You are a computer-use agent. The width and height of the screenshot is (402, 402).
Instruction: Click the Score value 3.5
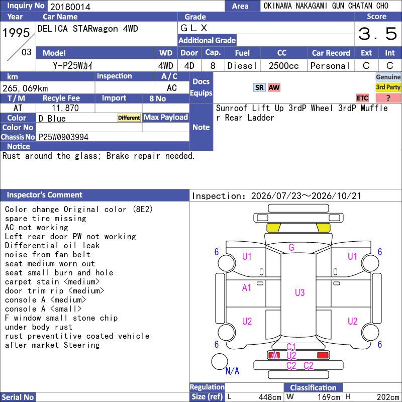(x=378, y=34)
